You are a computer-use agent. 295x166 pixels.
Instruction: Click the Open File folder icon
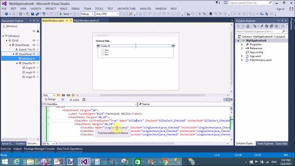click(28, 14)
